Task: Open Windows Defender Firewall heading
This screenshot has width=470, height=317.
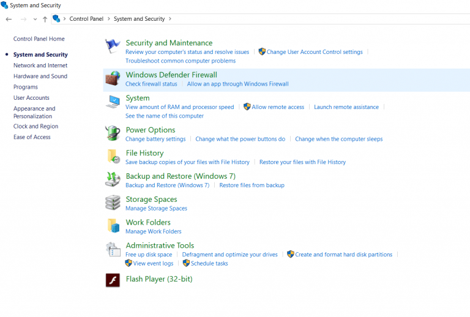Action: point(171,75)
